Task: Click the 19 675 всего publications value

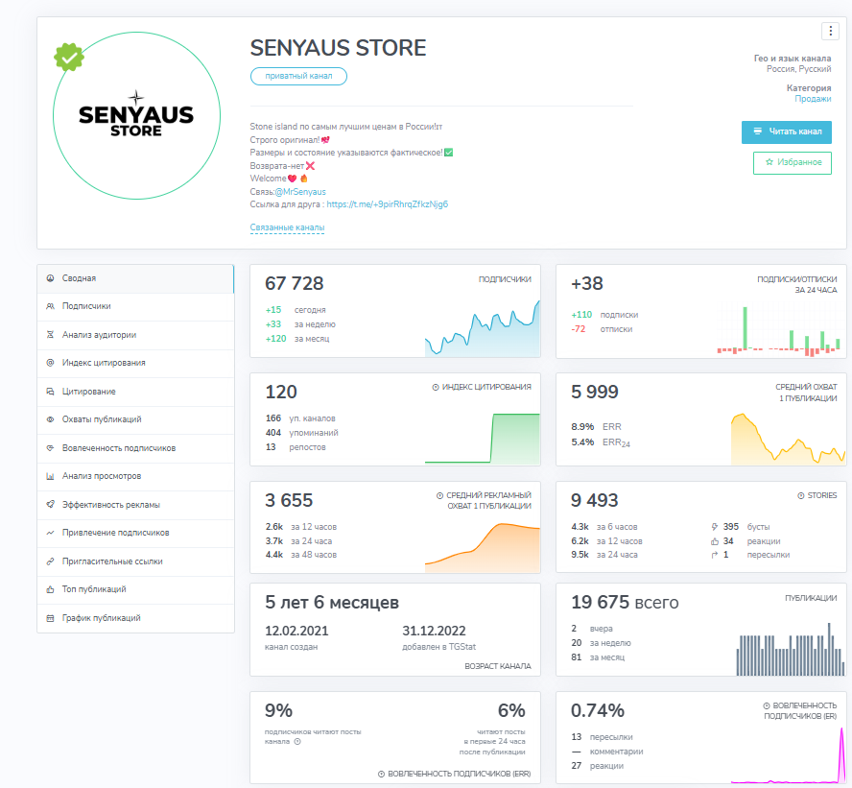Action: (625, 602)
